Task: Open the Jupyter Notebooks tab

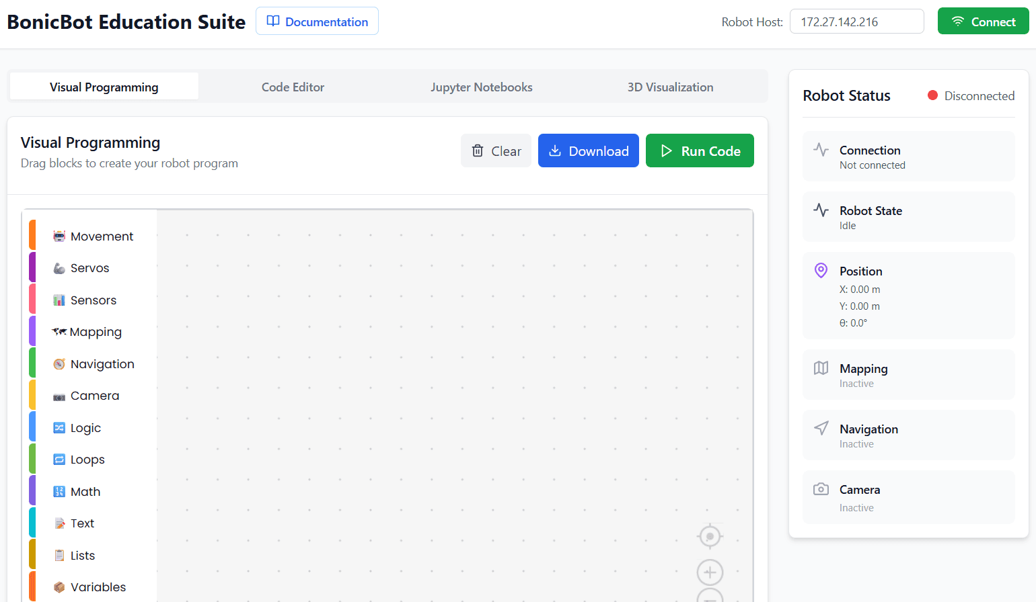Action: 481,87
